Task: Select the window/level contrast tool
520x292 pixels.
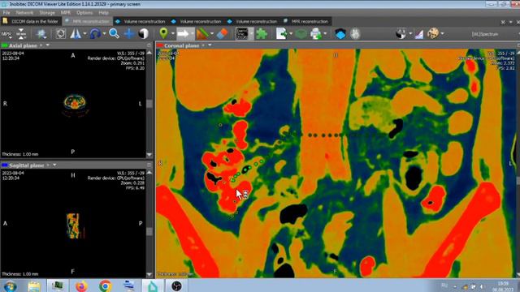Action: 143,34
